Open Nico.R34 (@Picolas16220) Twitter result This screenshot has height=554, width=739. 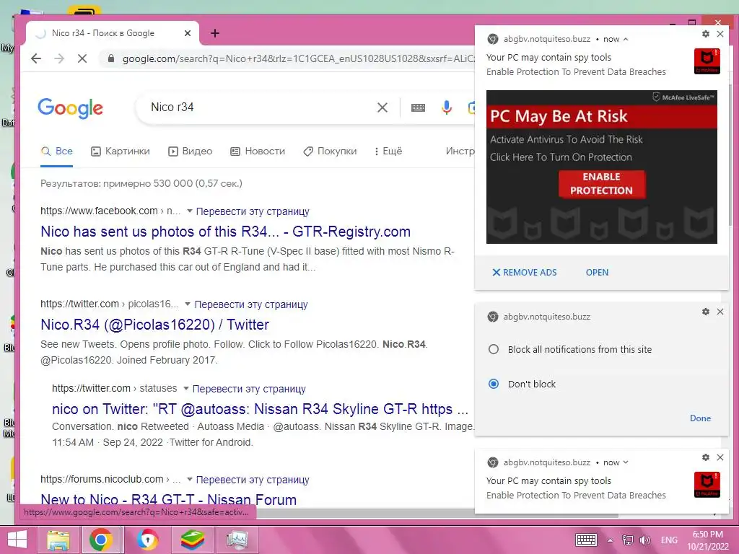(154, 325)
